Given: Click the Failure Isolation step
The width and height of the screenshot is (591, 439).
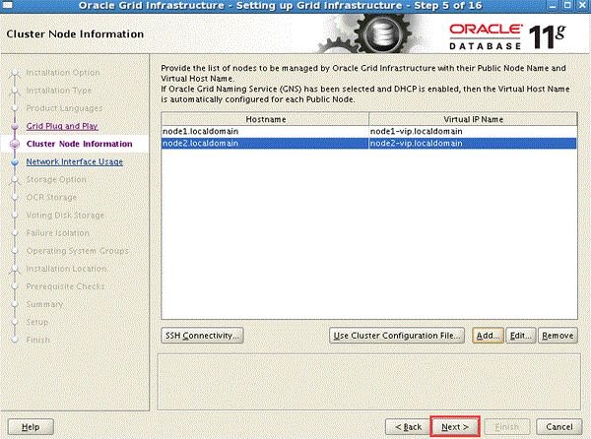Looking at the screenshot, I should (58, 232).
